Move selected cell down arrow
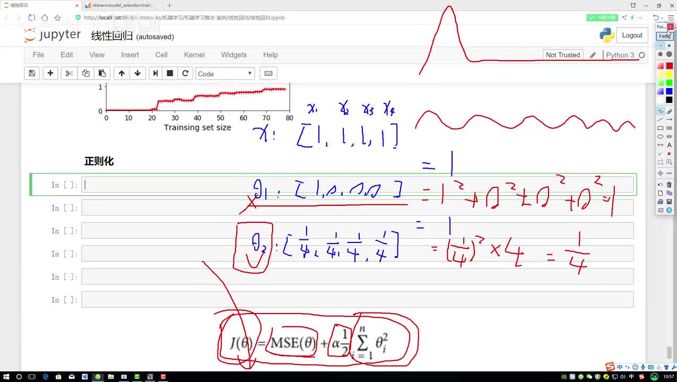This screenshot has height=382, width=677. [x=137, y=73]
